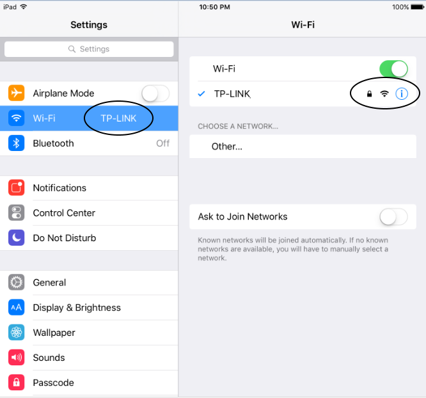Select the Bluetooth icon in sidebar
Image resolution: width=426 pixels, height=398 pixels.
(16, 143)
